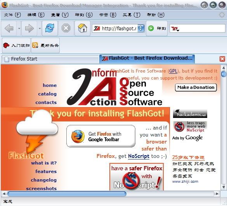Click the Stop loading icon
227x206 pixels.
(66, 28)
